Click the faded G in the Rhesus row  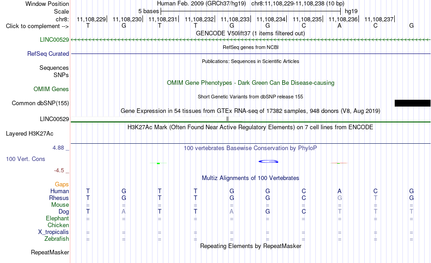340,198
